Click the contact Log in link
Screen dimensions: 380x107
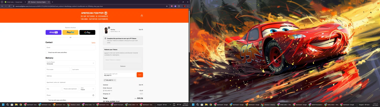pos(93,43)
